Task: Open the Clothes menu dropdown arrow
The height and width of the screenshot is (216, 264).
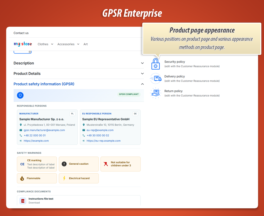Action: click(x=52, y=44)
